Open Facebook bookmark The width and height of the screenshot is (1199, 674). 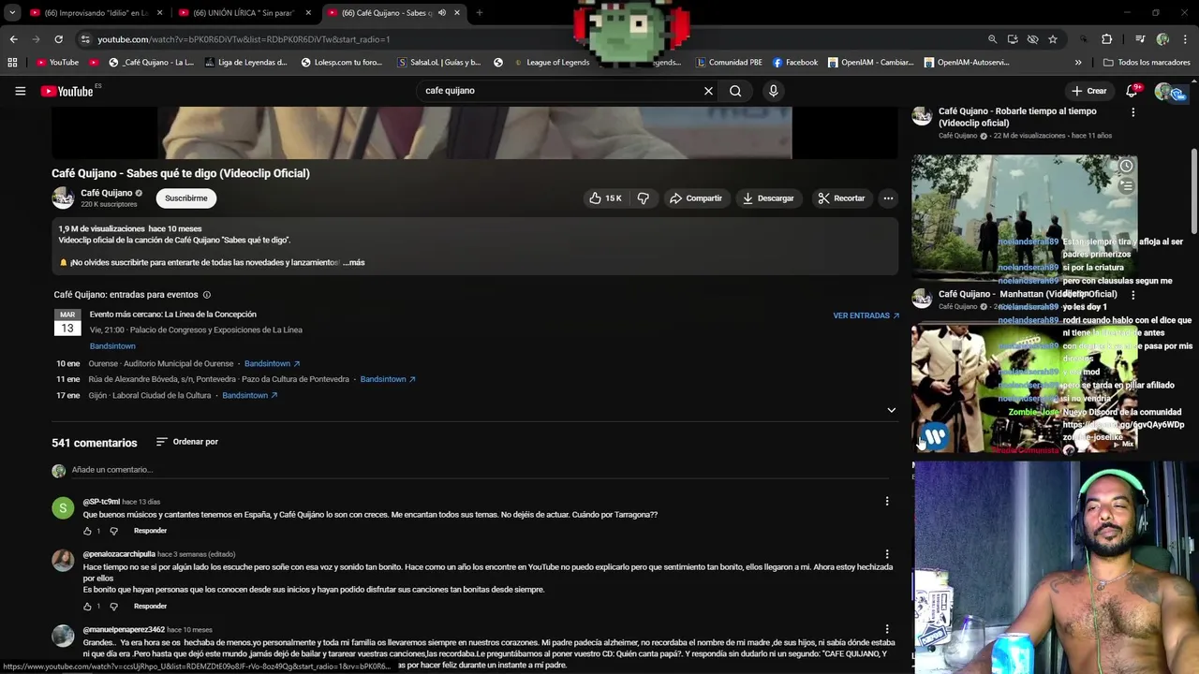click(795, 63)
